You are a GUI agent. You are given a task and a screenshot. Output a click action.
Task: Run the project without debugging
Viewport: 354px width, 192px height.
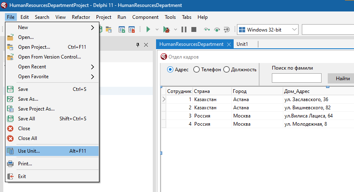(x=148, y=29)
